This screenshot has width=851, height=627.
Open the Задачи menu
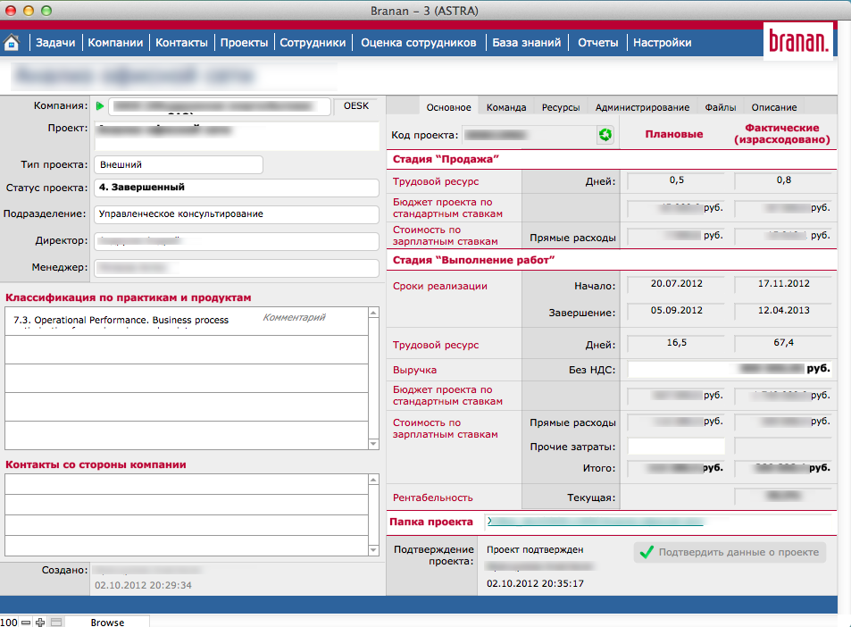[x=55, y=42]
